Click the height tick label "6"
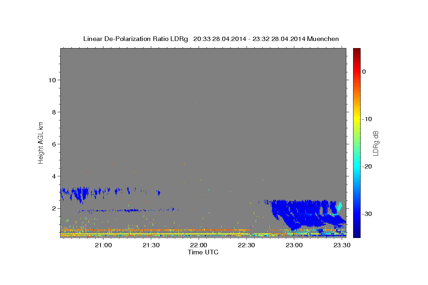This screenshot has height=285, width=428. [53, 144]
